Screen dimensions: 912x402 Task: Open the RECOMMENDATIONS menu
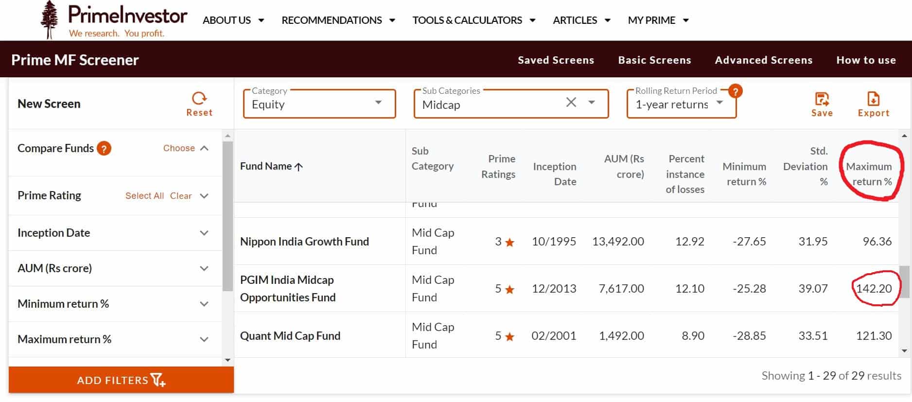point(338,20)
